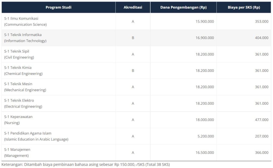Click the 5.200.000 development fund value

206,136
